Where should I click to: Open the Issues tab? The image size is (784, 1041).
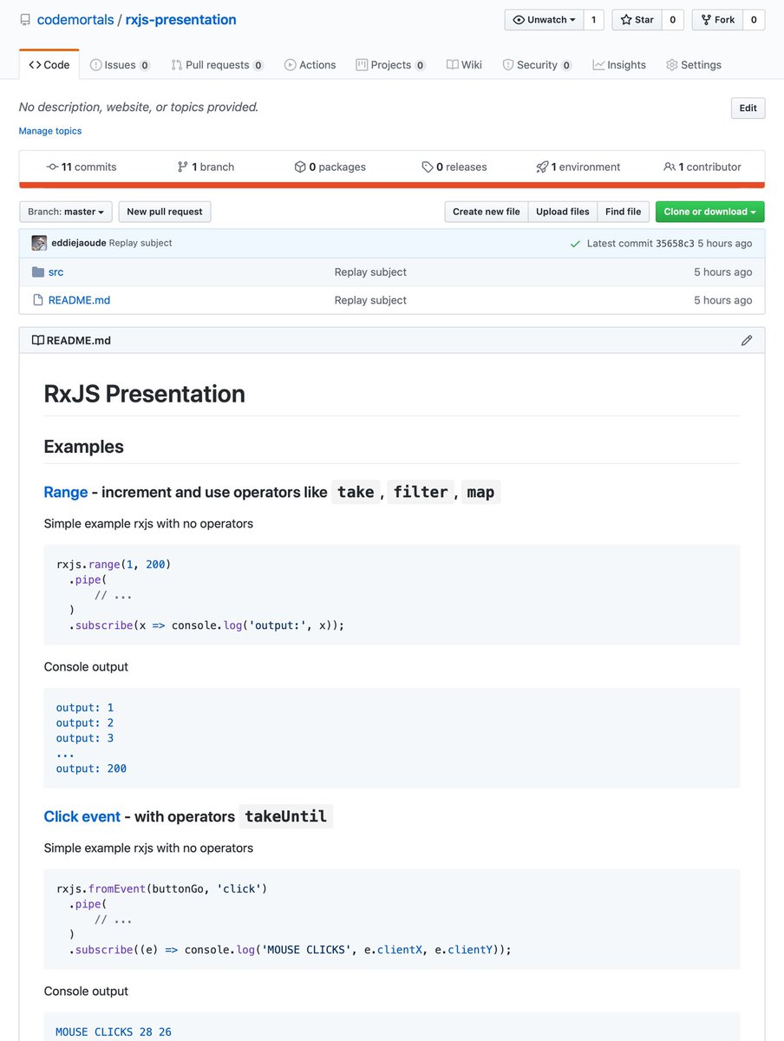click(120, 65)
